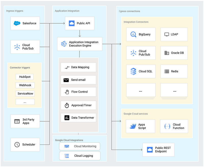Select the Oracle DB building icon
This screenshot has height=167, width=204.
tap(167, 53)
